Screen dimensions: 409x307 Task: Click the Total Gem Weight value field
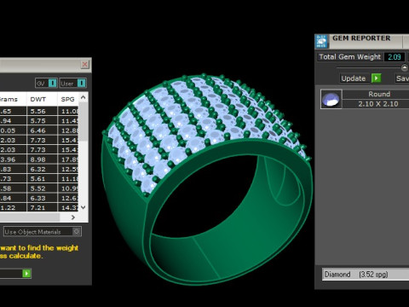tap(395, 57)
